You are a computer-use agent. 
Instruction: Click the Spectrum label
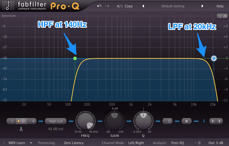(9, 16)
